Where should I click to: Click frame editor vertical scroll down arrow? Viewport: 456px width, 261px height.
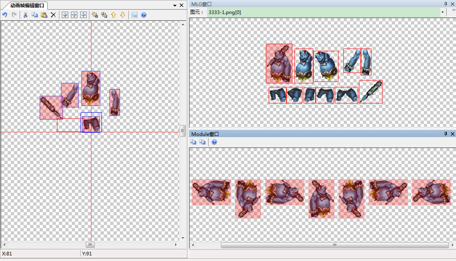(183, 238)
